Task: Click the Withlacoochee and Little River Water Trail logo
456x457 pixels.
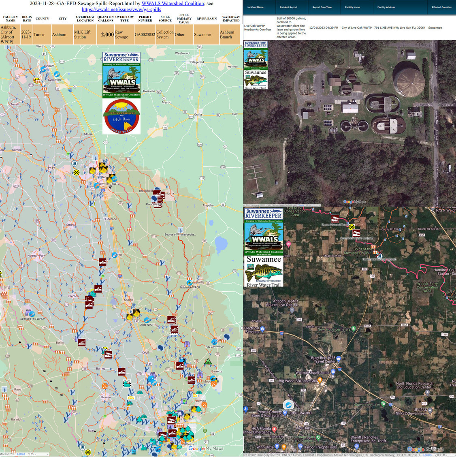Action: tap(121, 117)
